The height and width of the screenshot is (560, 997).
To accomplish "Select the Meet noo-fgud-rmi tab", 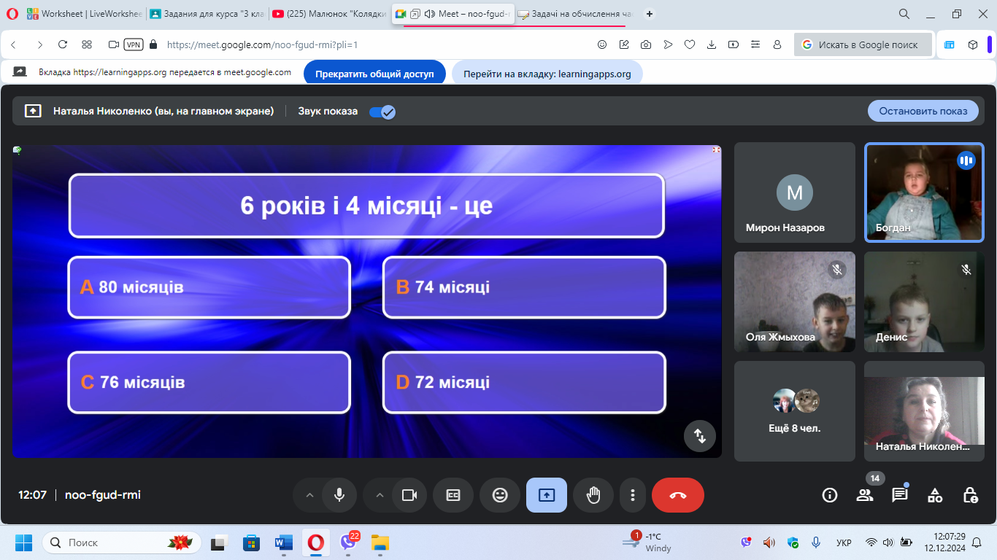I will click(453, 14).
